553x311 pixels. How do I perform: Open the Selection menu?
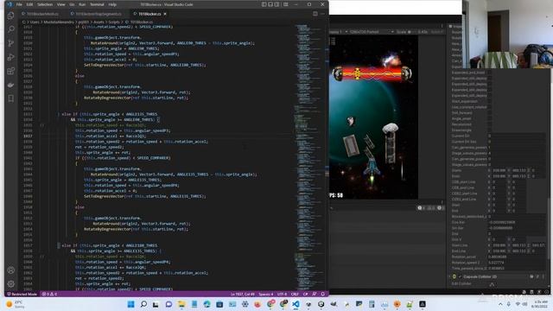45,4
